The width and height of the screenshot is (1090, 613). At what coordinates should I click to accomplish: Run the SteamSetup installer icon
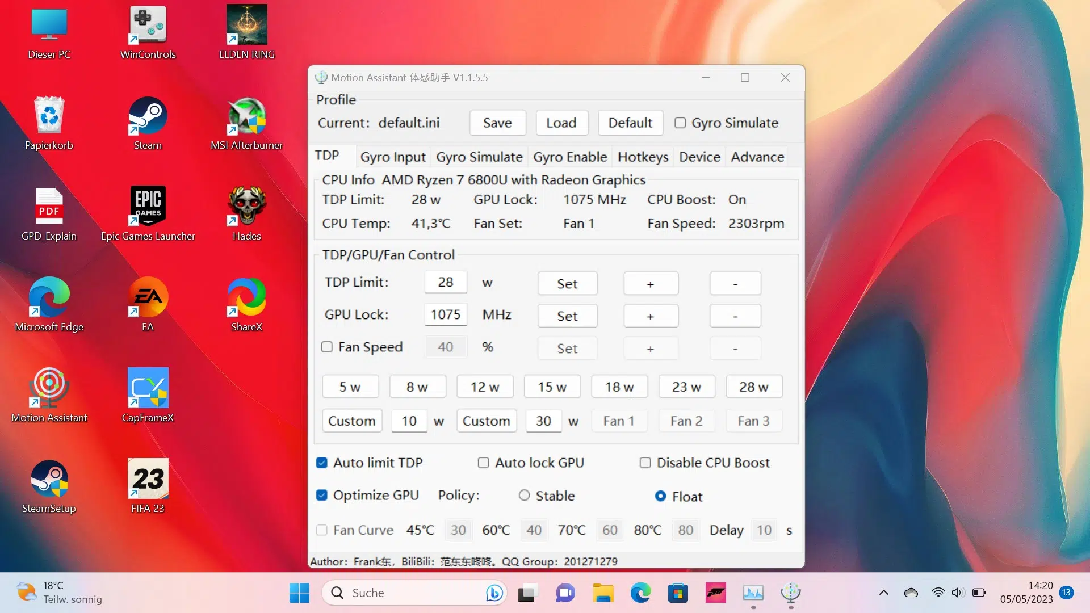49,487
